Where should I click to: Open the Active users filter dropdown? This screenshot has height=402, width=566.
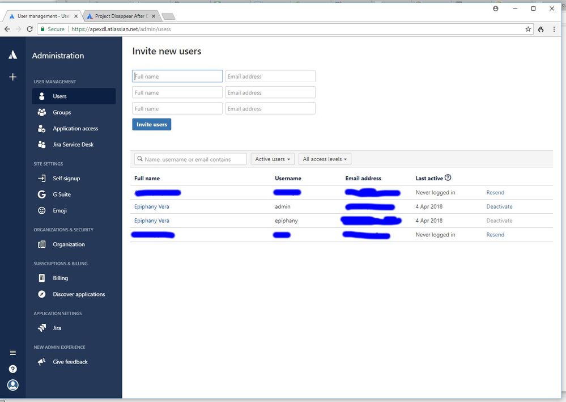[273, 159]
